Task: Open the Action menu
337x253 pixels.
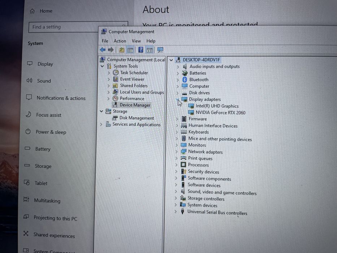Action: click(x=120, y=41)
